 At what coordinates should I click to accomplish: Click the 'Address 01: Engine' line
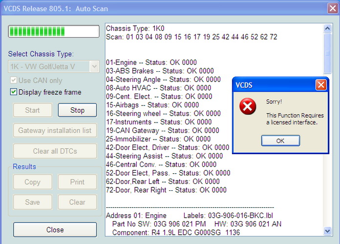tap(136, 216)
